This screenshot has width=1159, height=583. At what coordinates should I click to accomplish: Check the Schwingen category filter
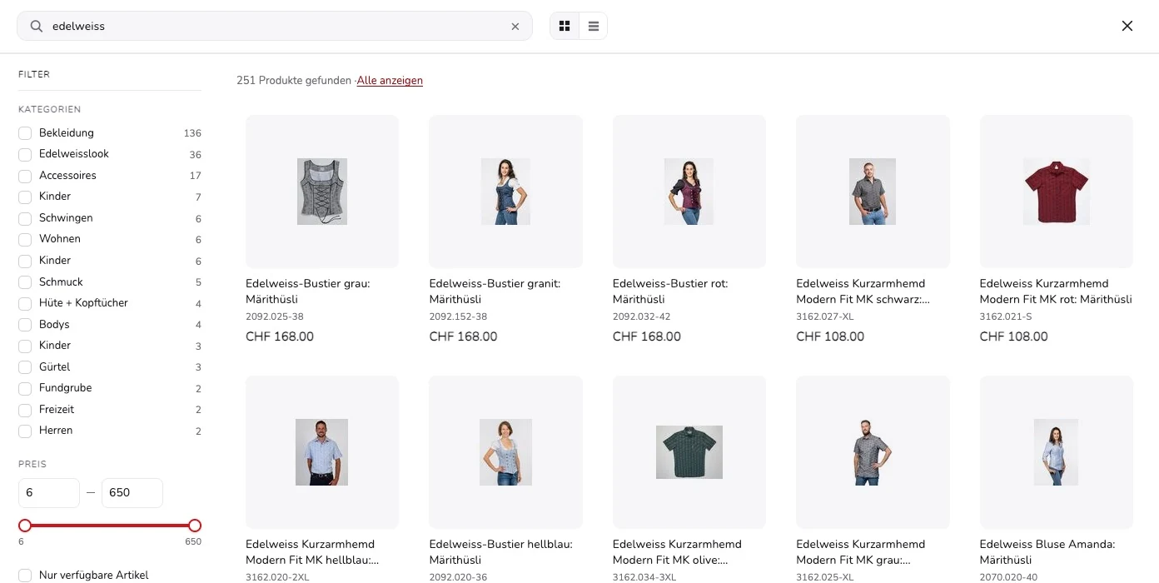25,218
